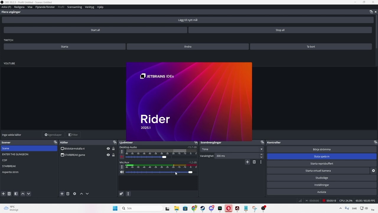This screenshot has width=378, height=213.
Task: Undock the Källor panel
Action: (x=115, y=143)
